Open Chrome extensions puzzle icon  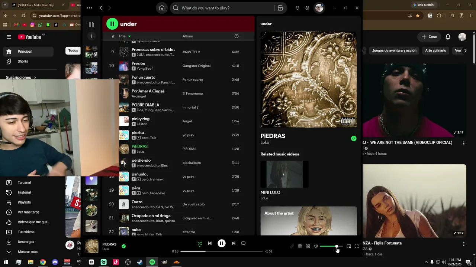[x=439, y=16]
